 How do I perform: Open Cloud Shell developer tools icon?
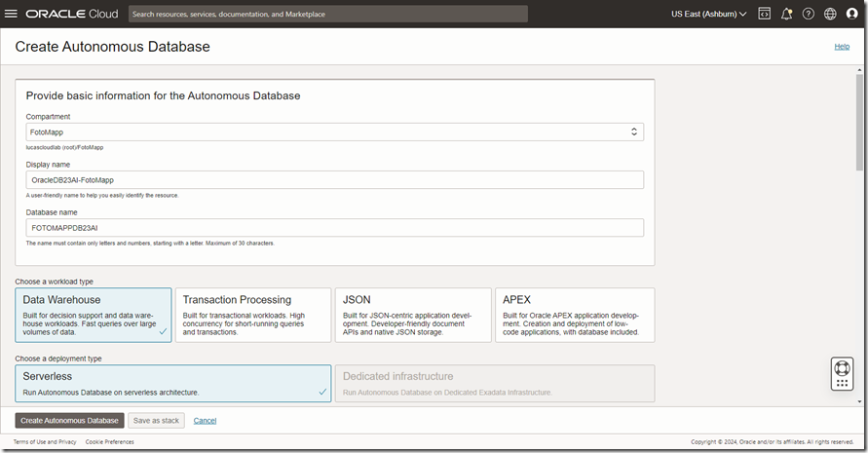(x=765, y=14)
